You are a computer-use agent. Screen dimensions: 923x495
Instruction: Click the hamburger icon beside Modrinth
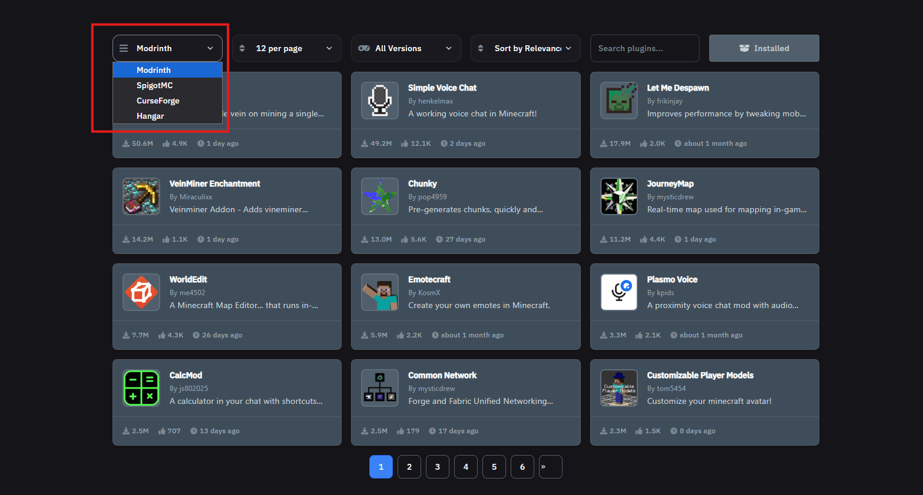tap(124, 48)
